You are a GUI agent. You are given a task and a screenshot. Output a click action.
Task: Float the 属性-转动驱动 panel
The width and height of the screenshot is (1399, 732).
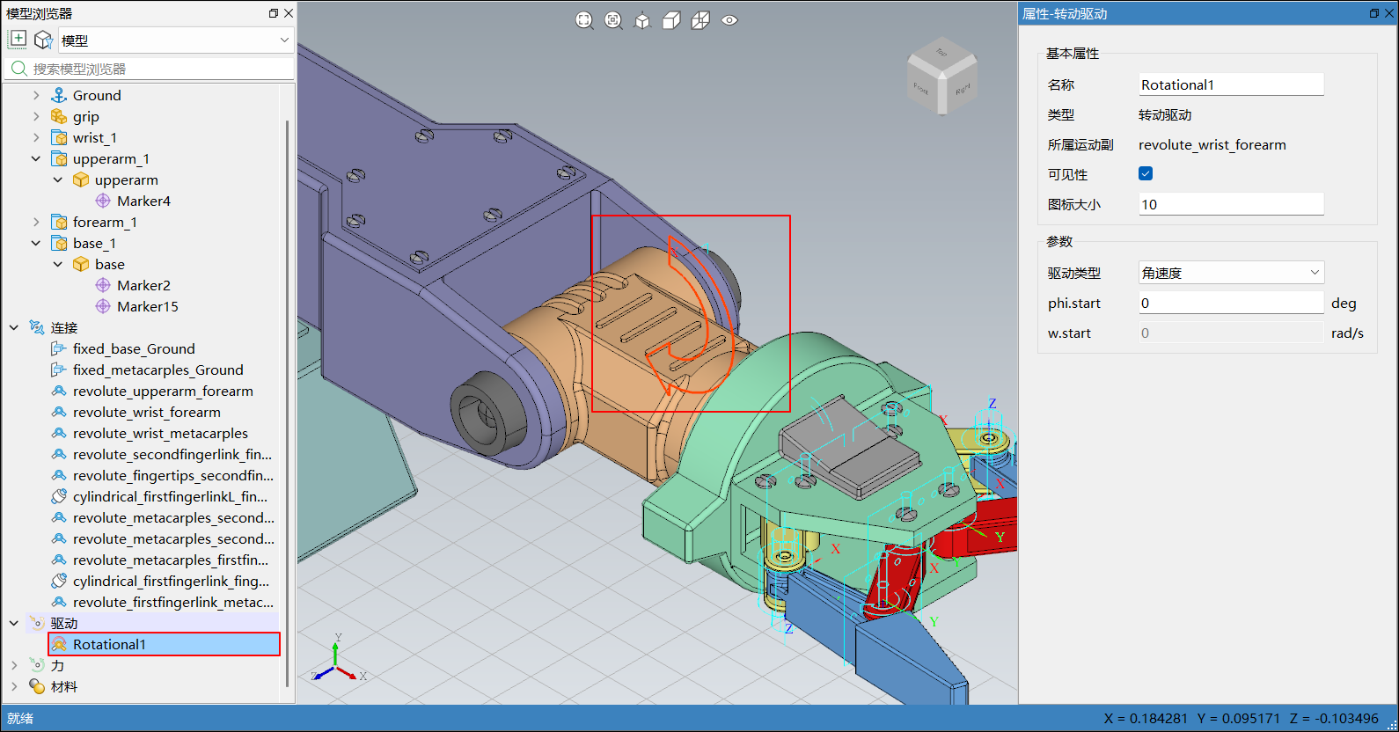(x=1374, y=13)
